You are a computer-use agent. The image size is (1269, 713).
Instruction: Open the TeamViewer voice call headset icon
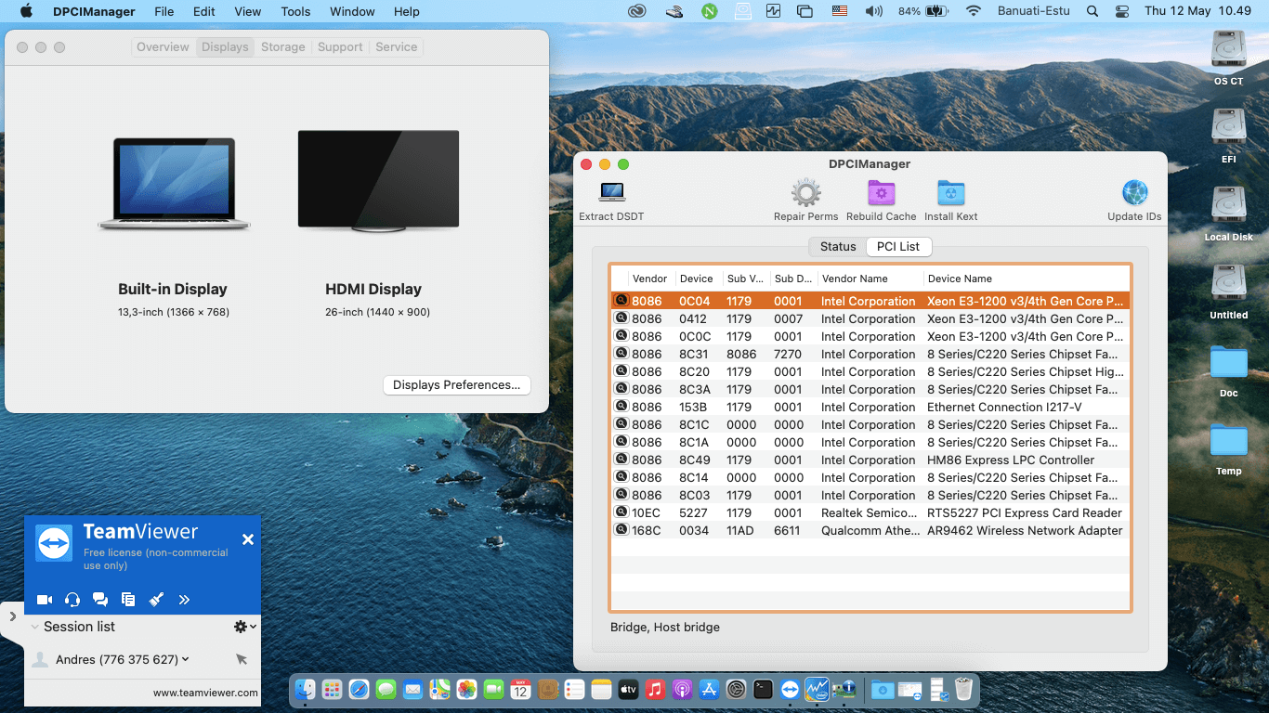click(72, 600)
